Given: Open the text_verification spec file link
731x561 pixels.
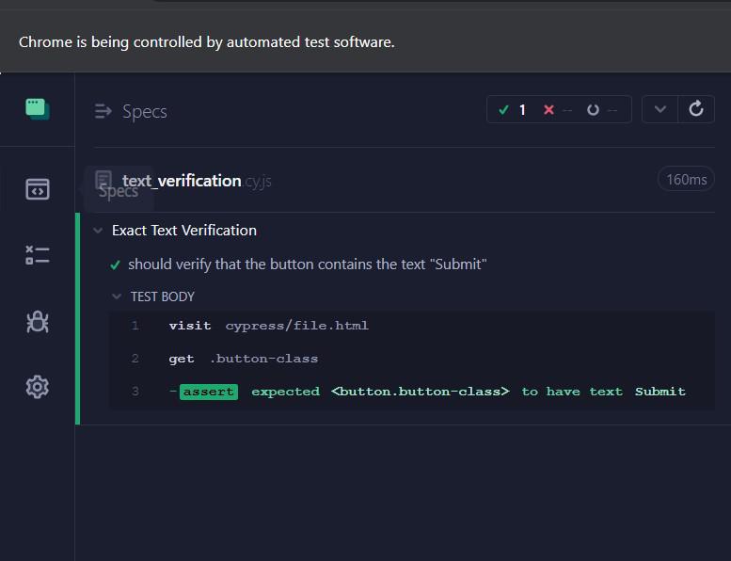Looking at the screenshot, I should pyautogui.click(x=182, y=180).
